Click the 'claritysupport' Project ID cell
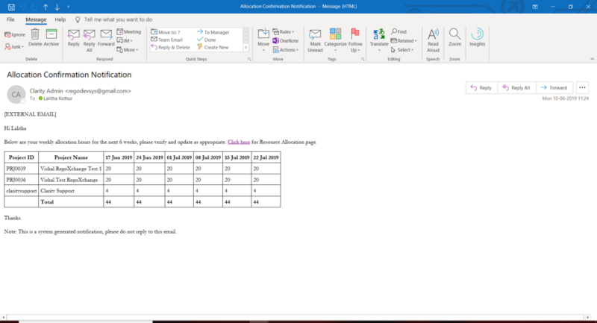The height and width of the screenshot is (323, 597). coord(22,191)
